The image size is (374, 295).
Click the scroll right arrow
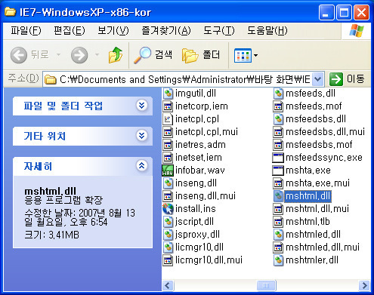[364, 285]
